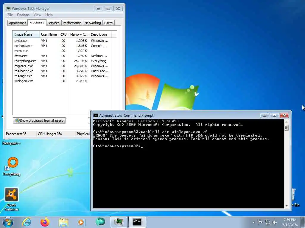Click the Task Manager title bar icon

coord(8,9)
